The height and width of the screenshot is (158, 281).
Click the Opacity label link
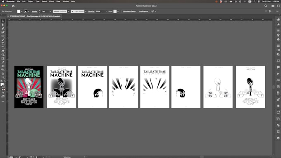coord(91,11)
